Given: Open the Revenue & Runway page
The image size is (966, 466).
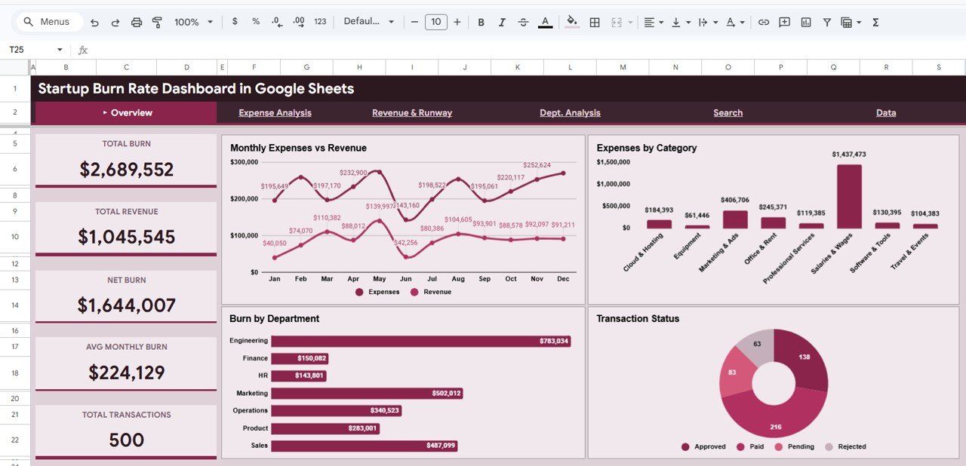Looking at the screenshot, I should pos(411,112).
